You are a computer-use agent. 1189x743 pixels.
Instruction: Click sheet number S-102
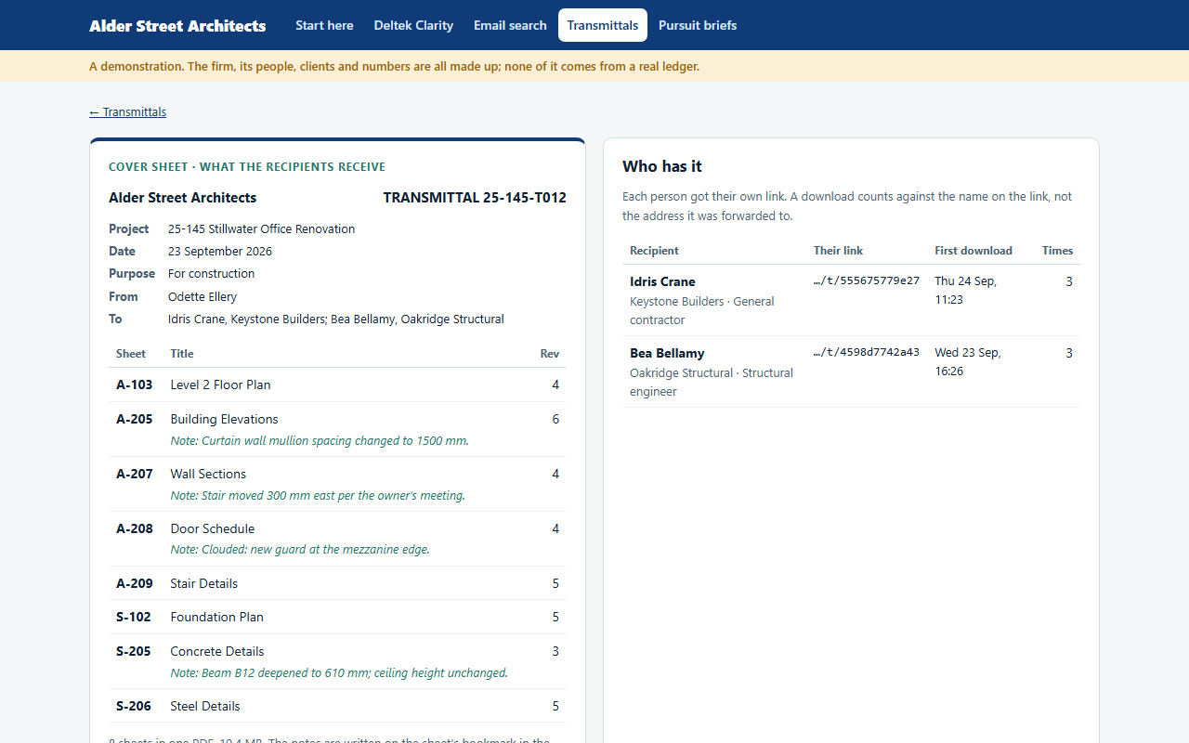134,617
